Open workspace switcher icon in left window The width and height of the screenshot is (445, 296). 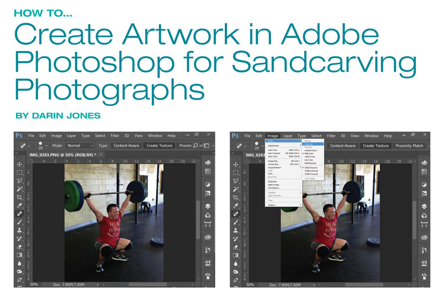pos(206,146)
